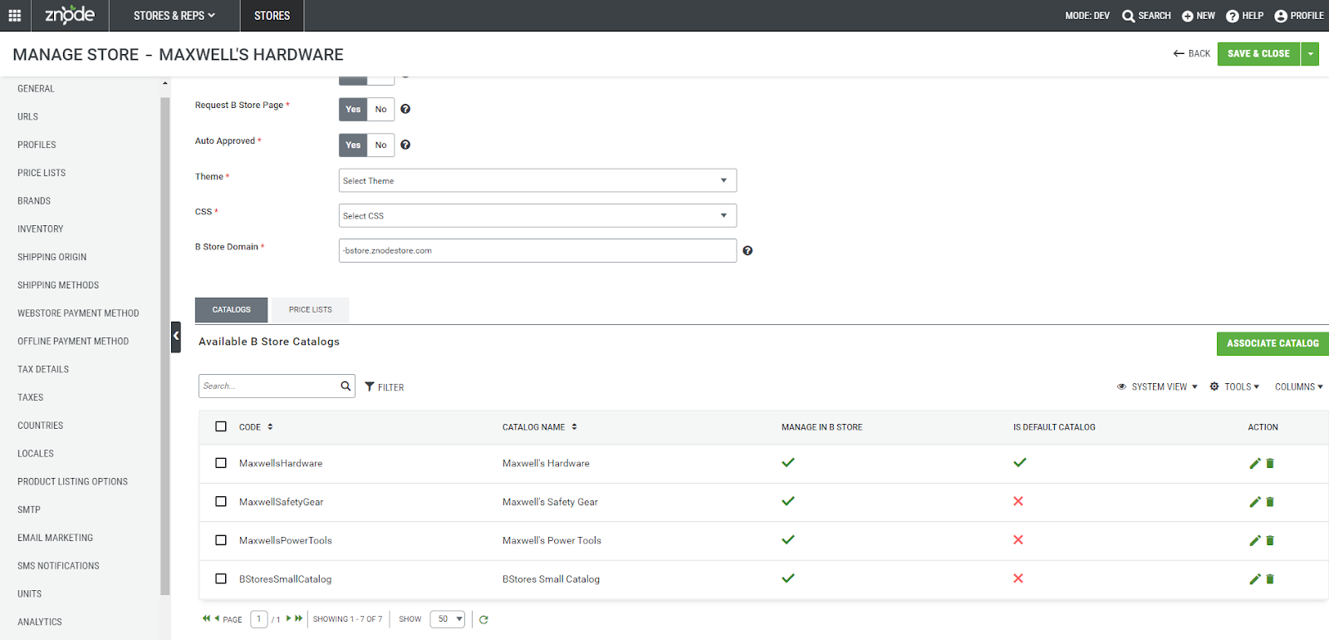
Task: Show help for B Store Domain
Action: pos(748,251)
